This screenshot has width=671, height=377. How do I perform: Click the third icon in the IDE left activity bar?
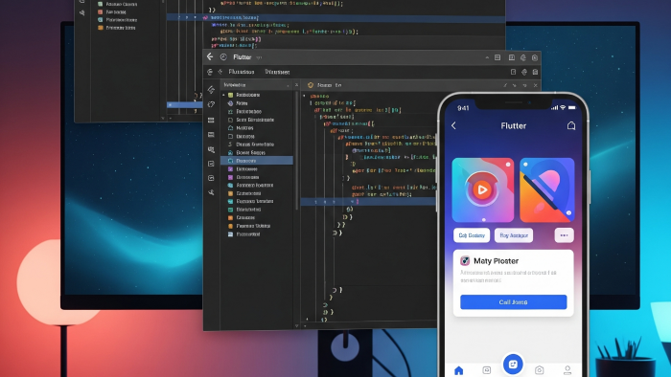(211, 120)
